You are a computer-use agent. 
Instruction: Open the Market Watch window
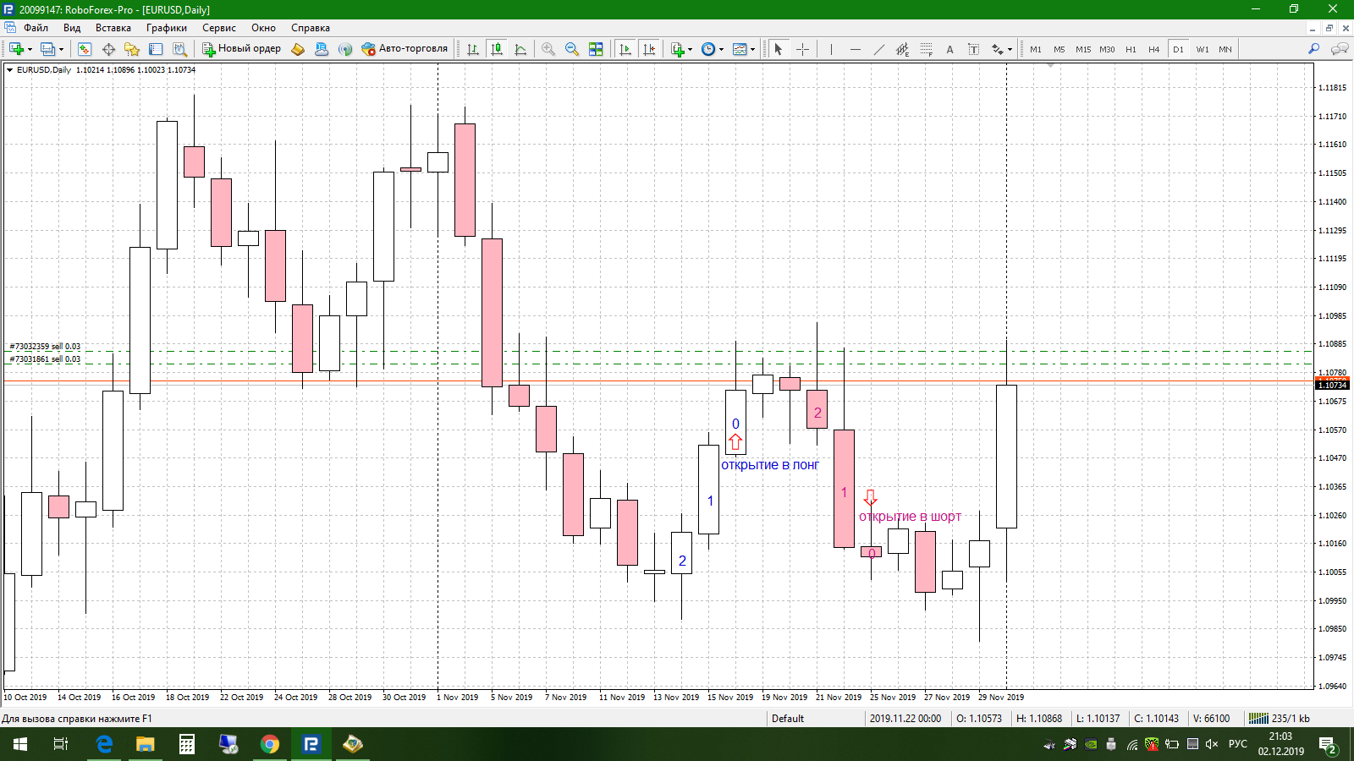pyautogui.click(x=84, y=49)
